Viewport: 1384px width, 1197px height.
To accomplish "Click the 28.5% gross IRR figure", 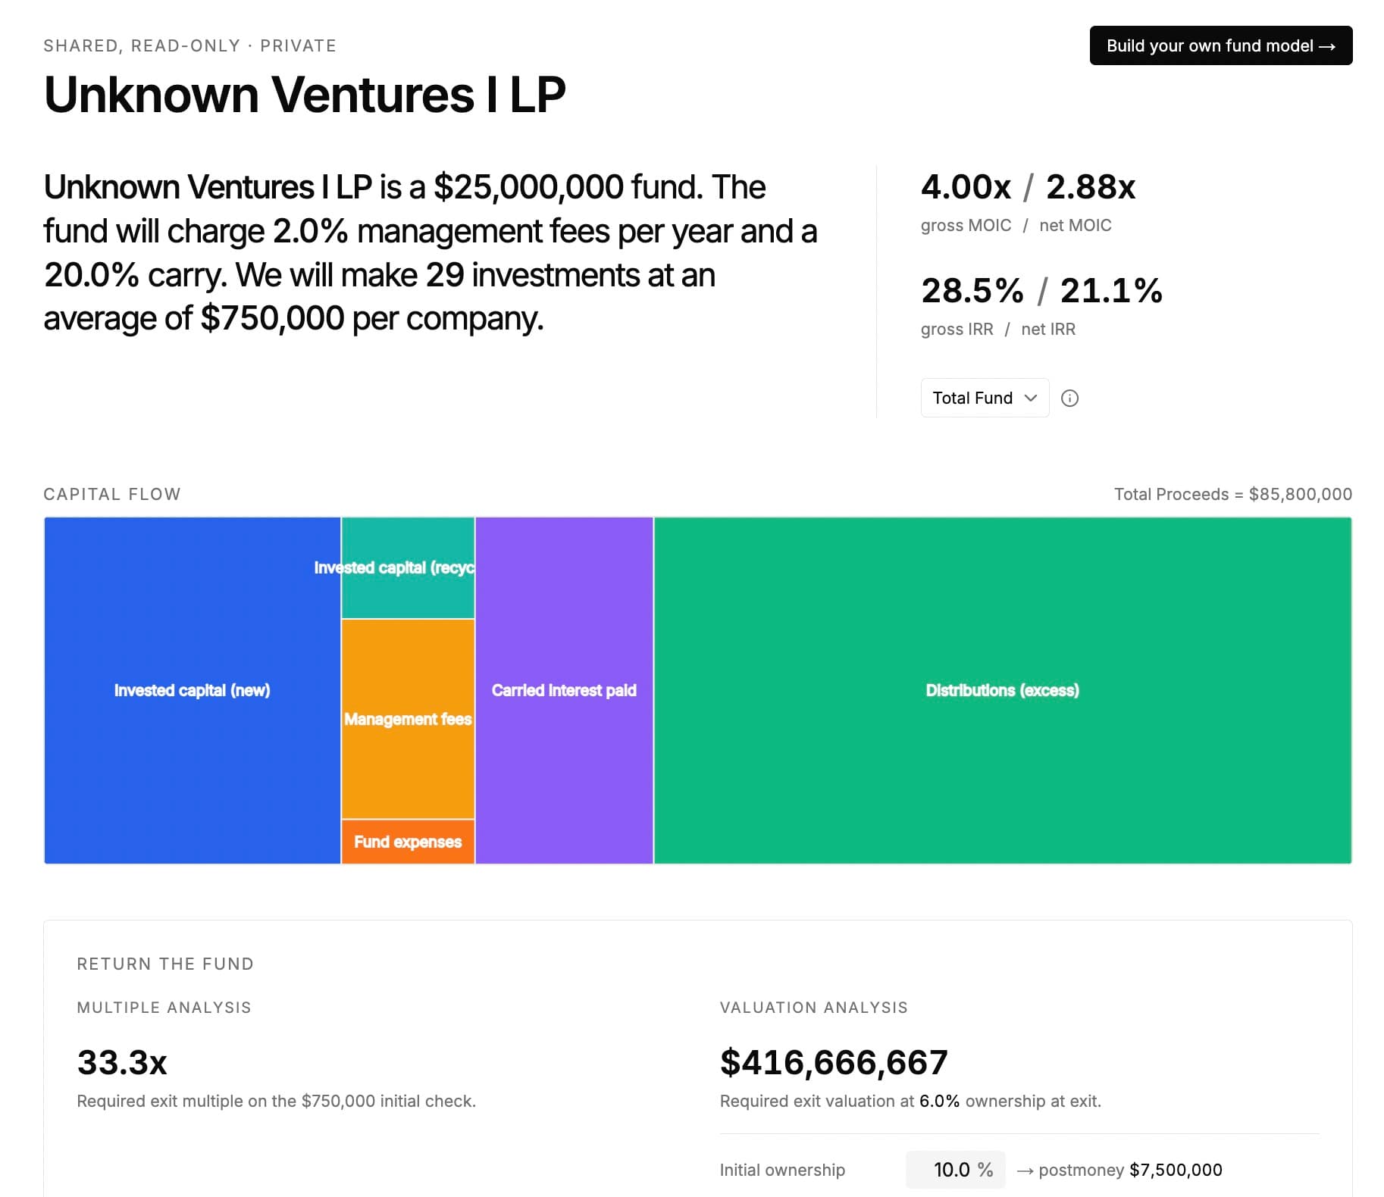I will [972, 291].
